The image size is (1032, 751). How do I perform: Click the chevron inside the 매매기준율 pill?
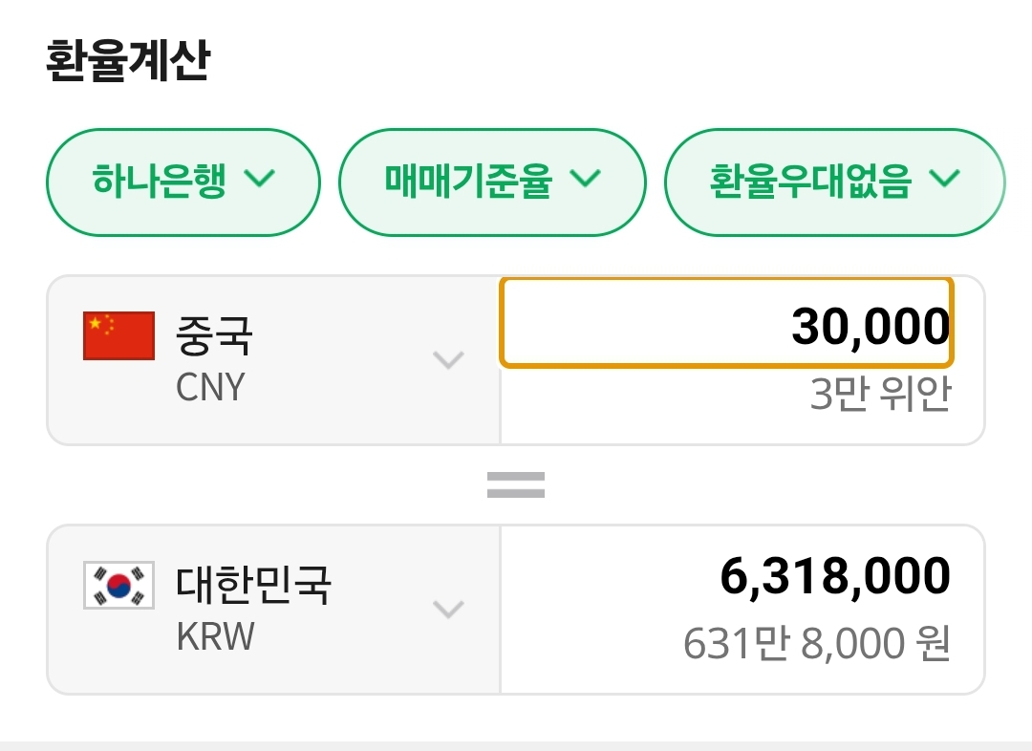tap(585, 179)
